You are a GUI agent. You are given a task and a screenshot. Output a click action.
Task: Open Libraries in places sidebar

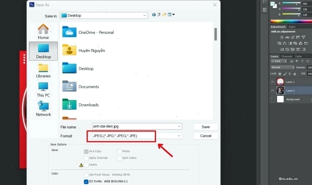43,70
